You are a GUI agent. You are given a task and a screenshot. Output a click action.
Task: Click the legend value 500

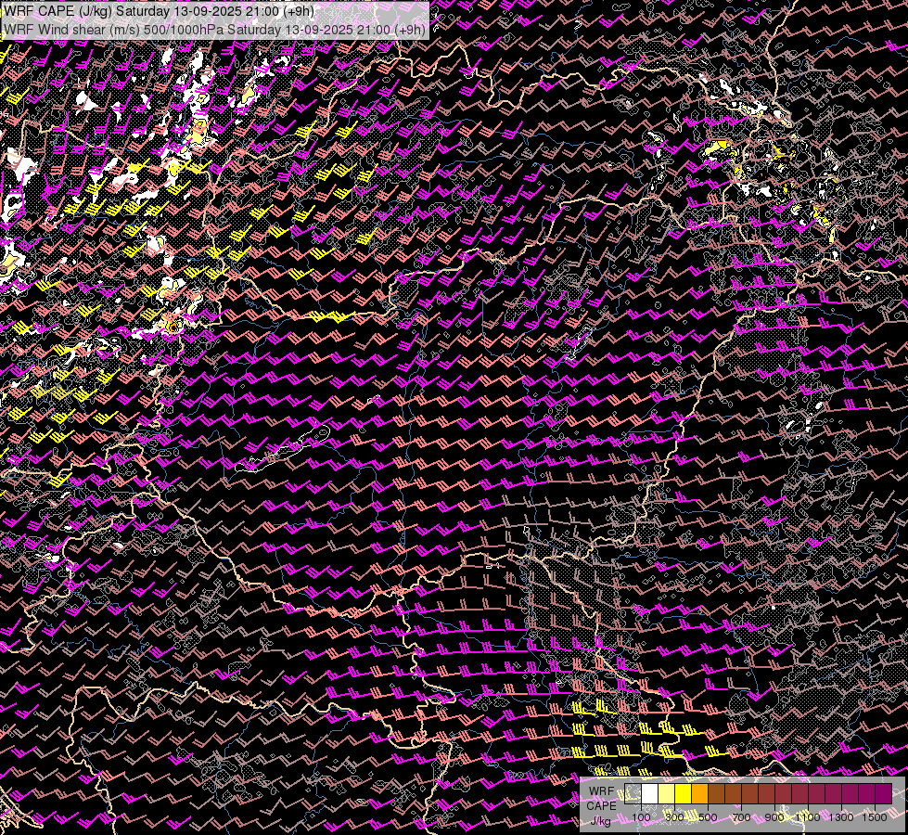pyautogui.click(x=708, y=817)
